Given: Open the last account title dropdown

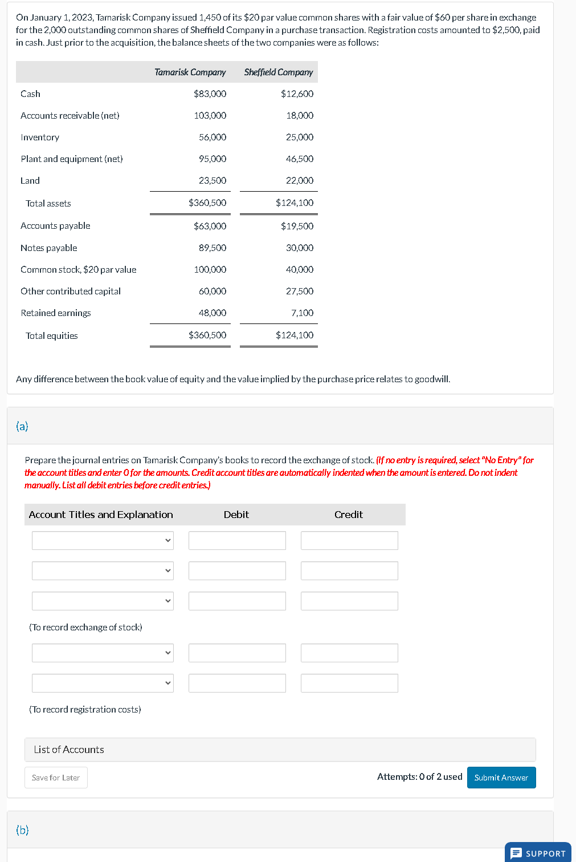Looking at the screenshot, I should pos(103,683).
